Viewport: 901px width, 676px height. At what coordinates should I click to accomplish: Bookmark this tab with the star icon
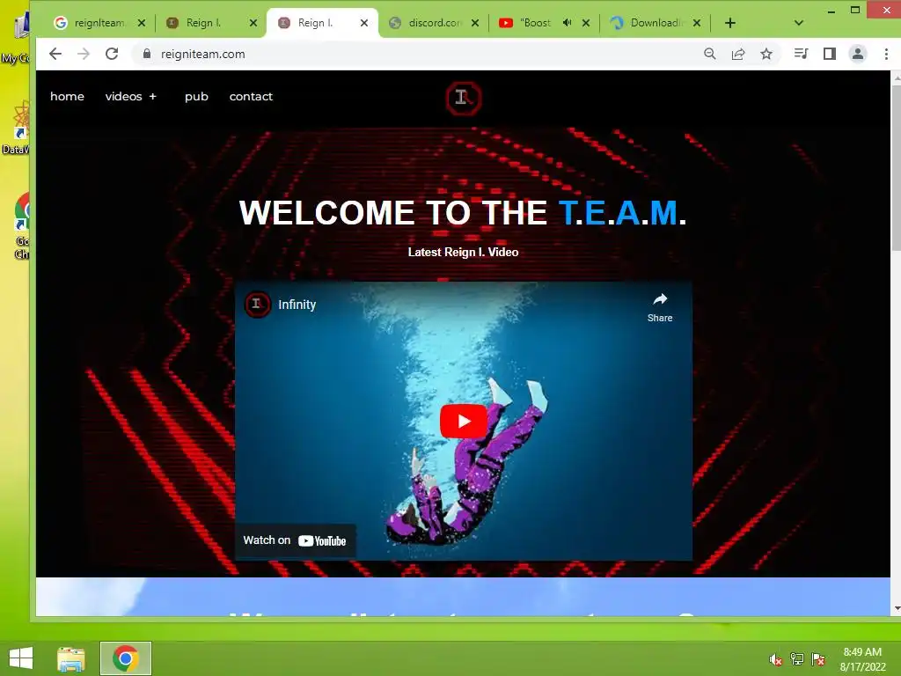point(766,54)
